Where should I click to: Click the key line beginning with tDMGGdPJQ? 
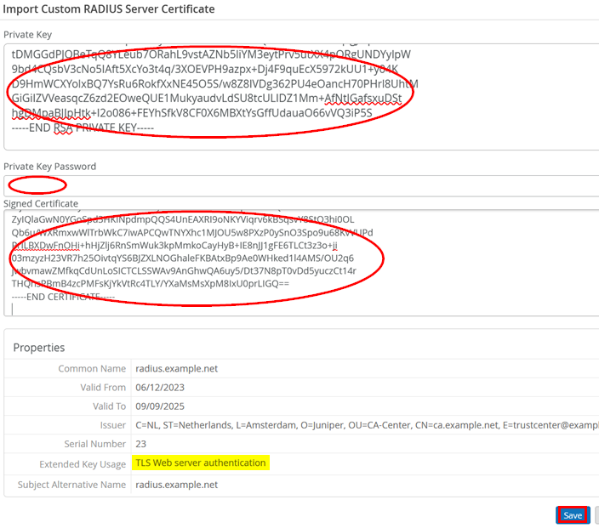[211, 54]
